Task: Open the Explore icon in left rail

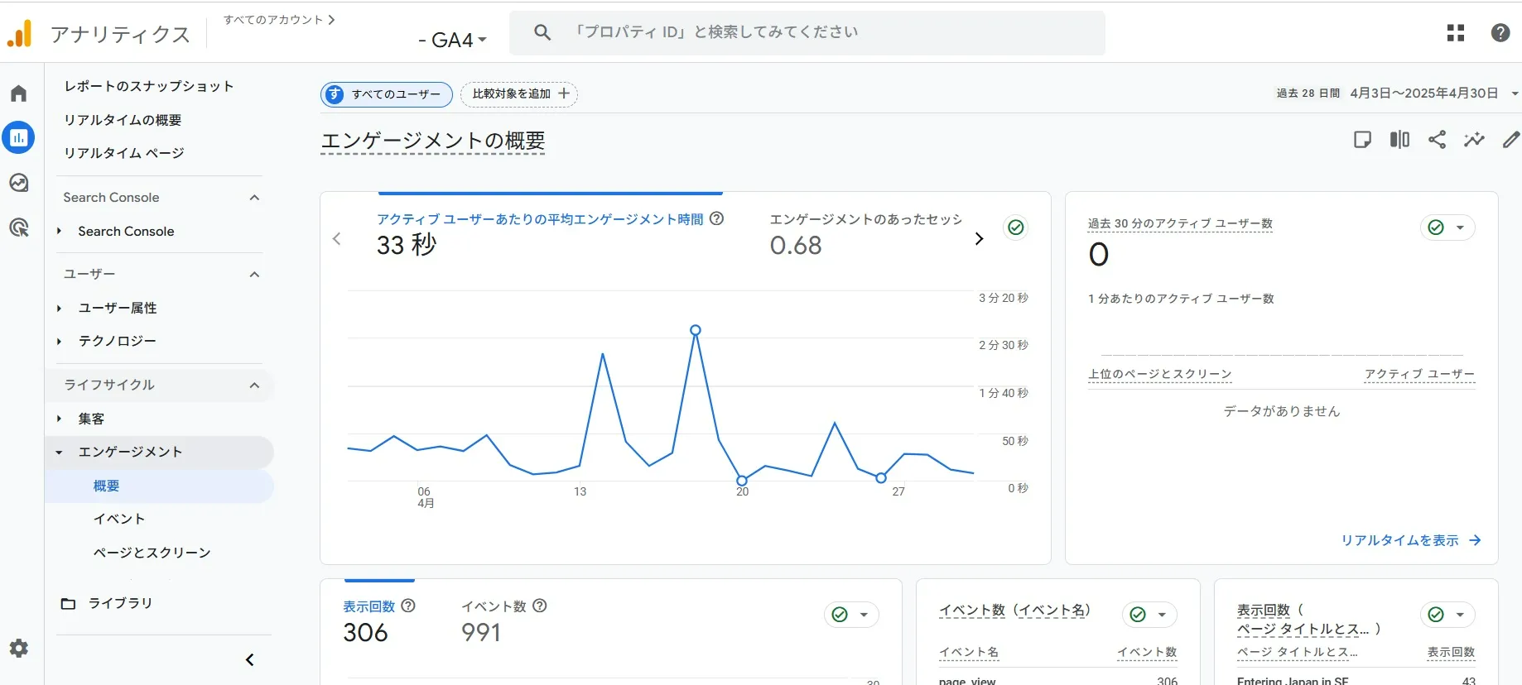Action: pyautogui.click(x=18, y=183)
